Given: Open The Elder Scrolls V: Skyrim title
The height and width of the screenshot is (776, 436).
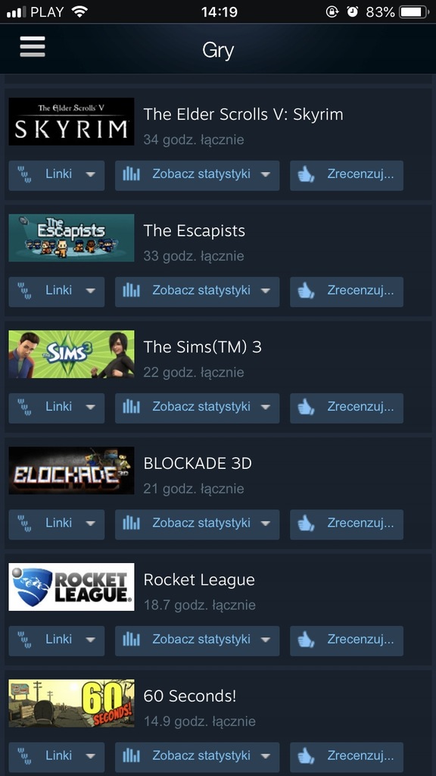Looking at the screenshot, I should click(x=243, y=114).
